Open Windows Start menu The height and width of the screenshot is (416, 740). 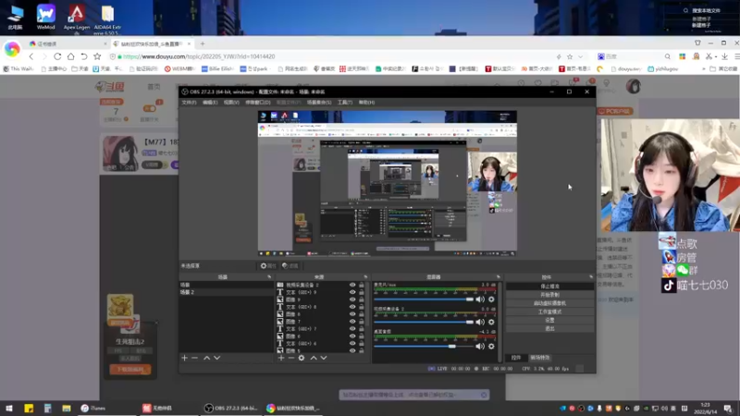(x=9, y=409)
